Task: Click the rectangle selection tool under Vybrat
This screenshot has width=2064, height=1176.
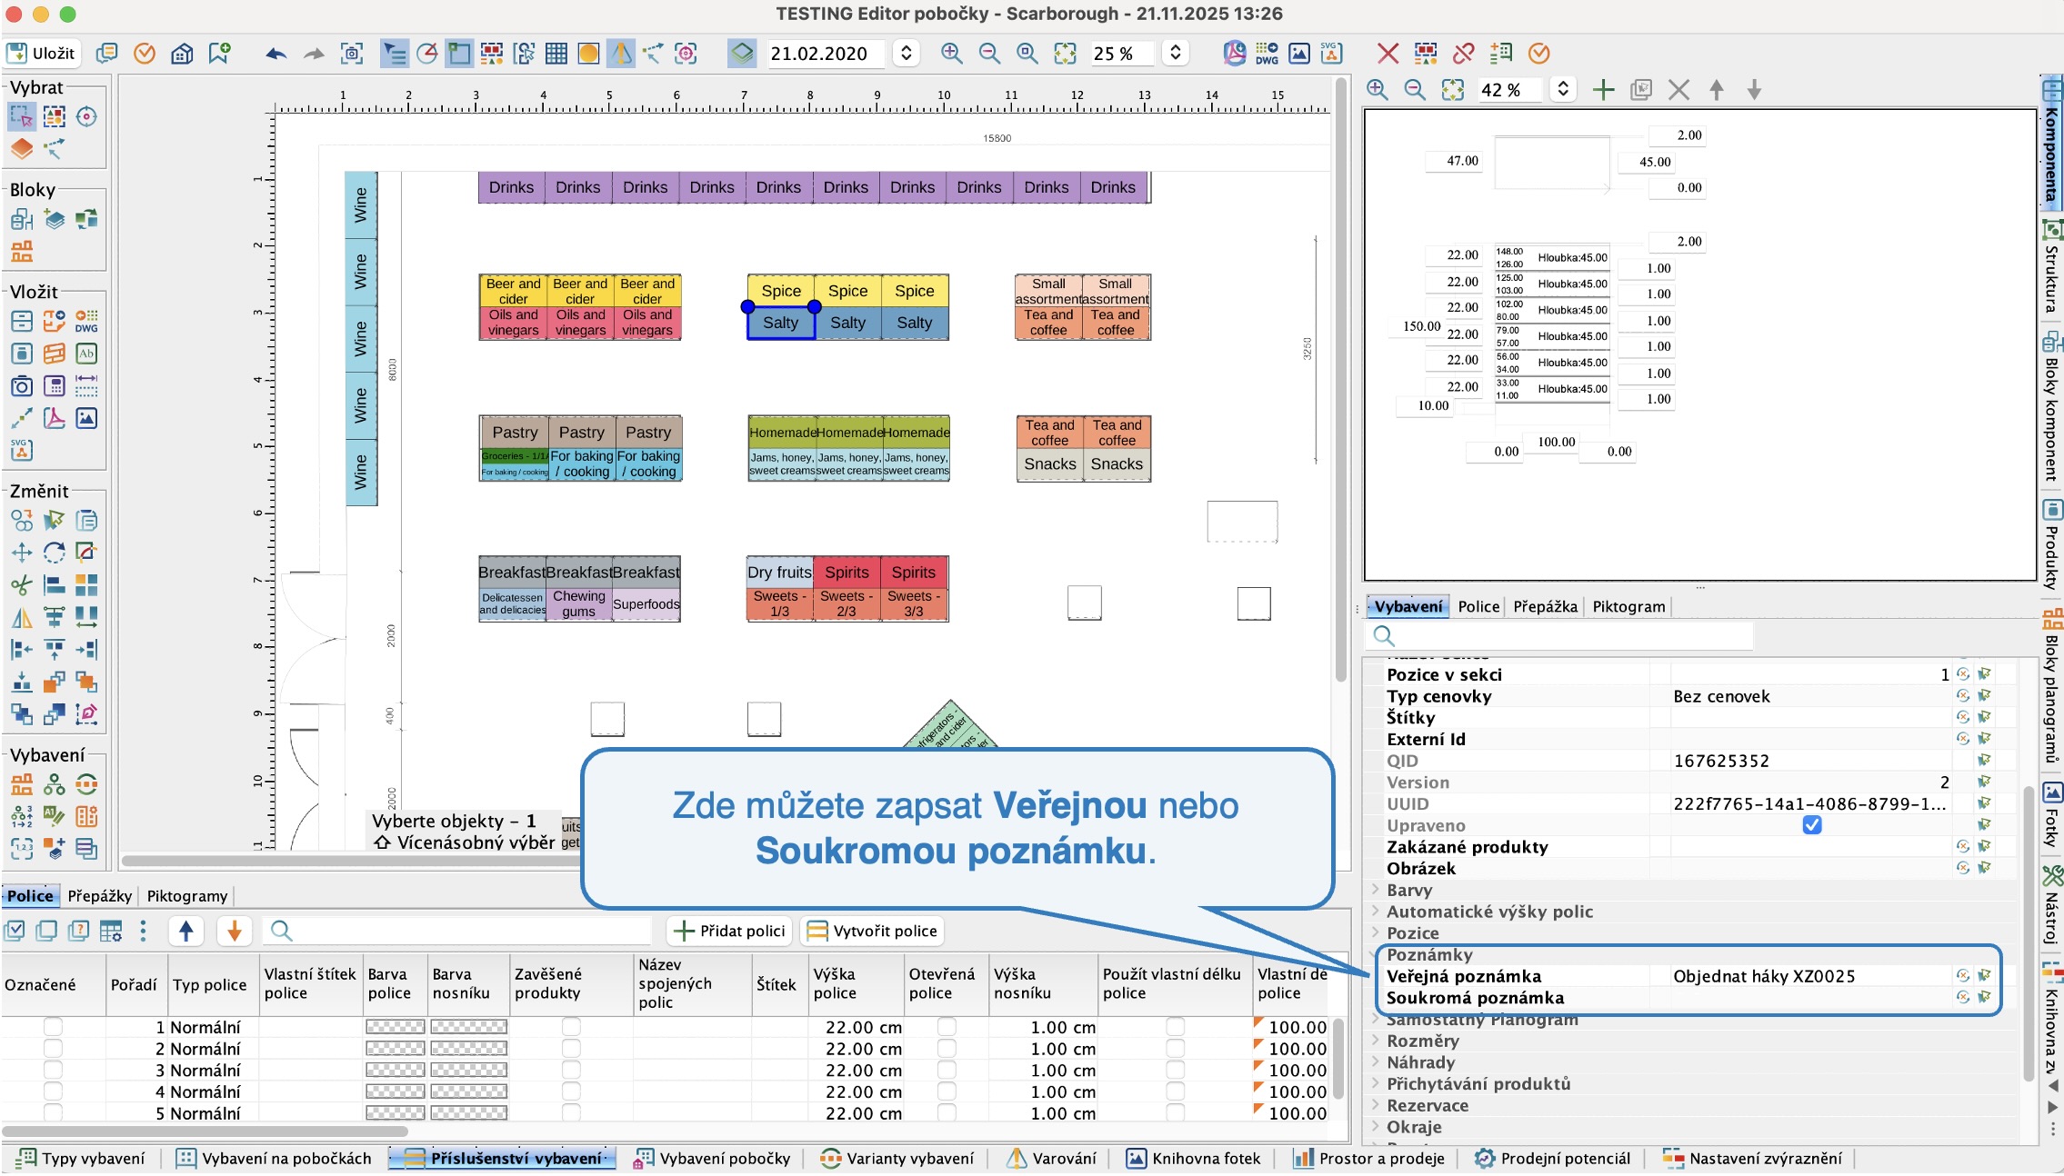Action: tap(22, 116)
